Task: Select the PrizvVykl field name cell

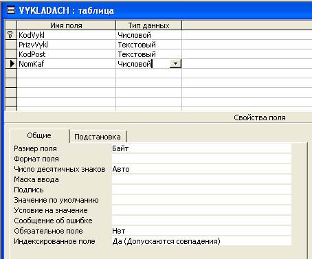Action: (x=67, y=45)
